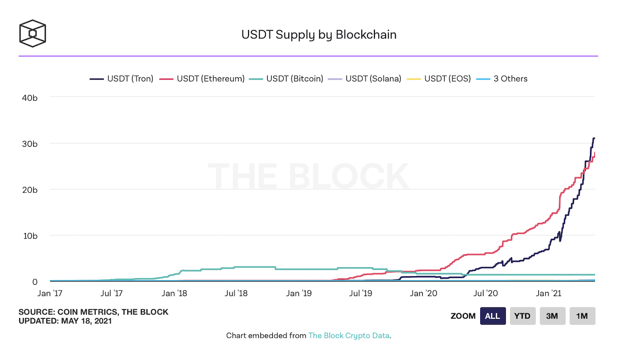Screen dimensions: 637x364
Task: Click The Block cube logo icon
Action: pos(33,34)
